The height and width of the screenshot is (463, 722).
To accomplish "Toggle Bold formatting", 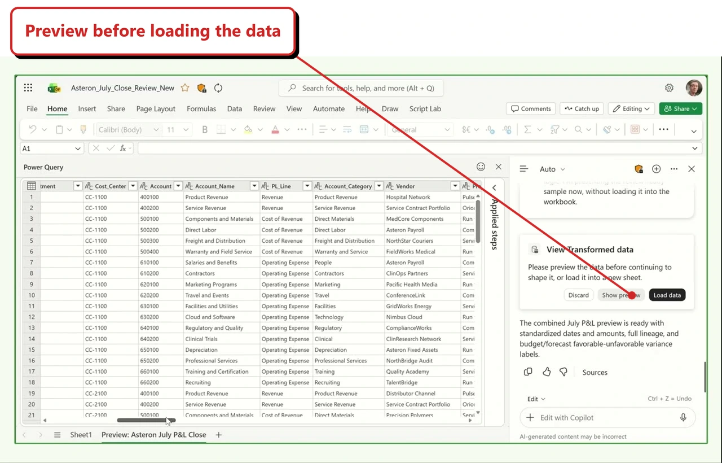I will [x=205, y=129].
